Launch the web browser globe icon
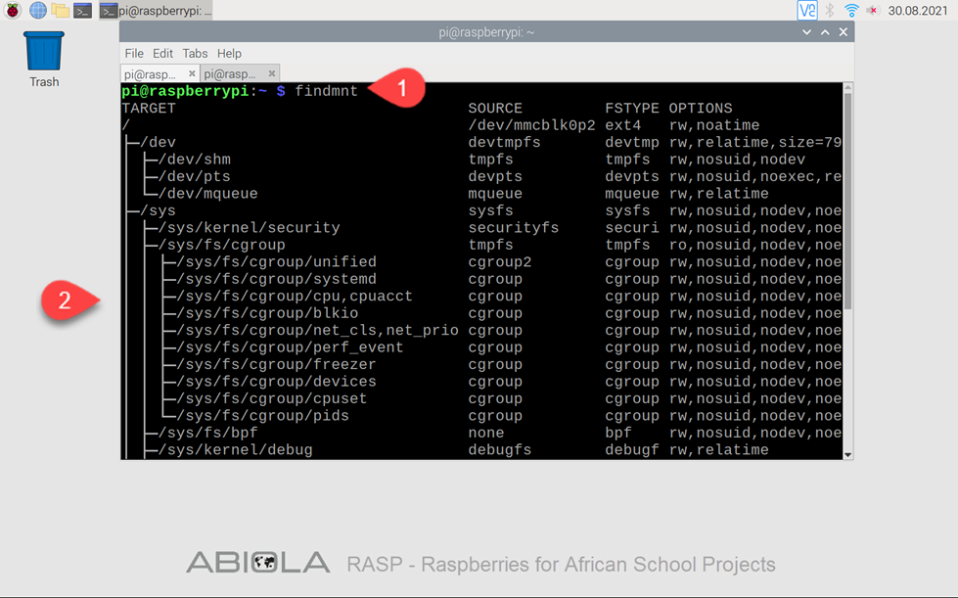The width and height of the screenshot is (958, 598). [37, 11]
